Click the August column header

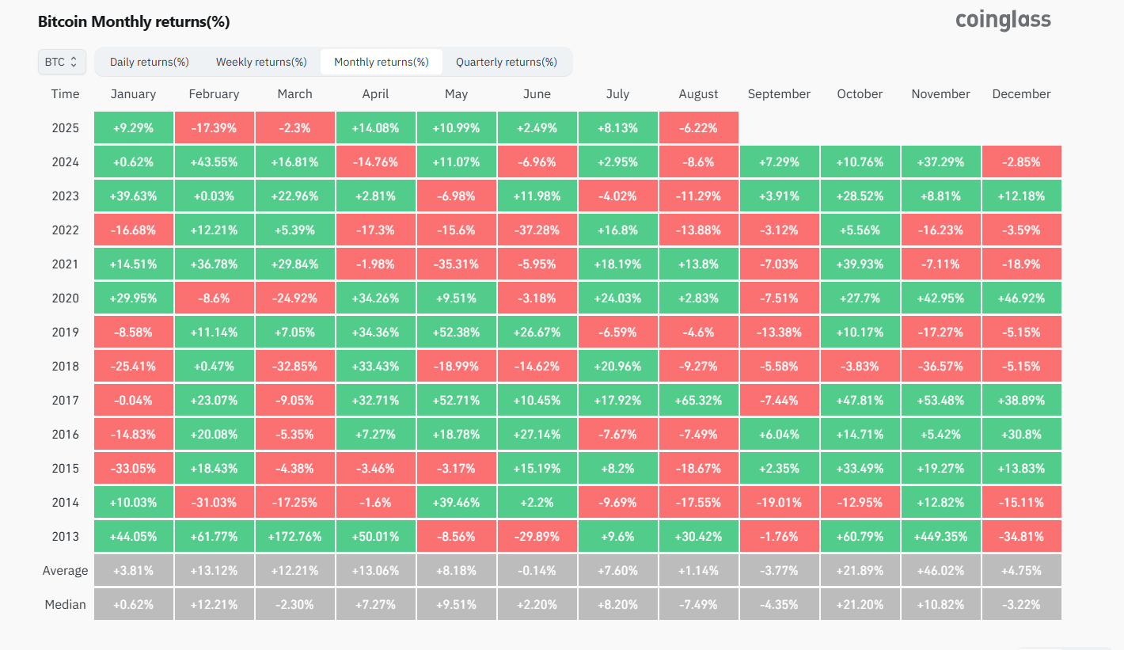(698, 94)
